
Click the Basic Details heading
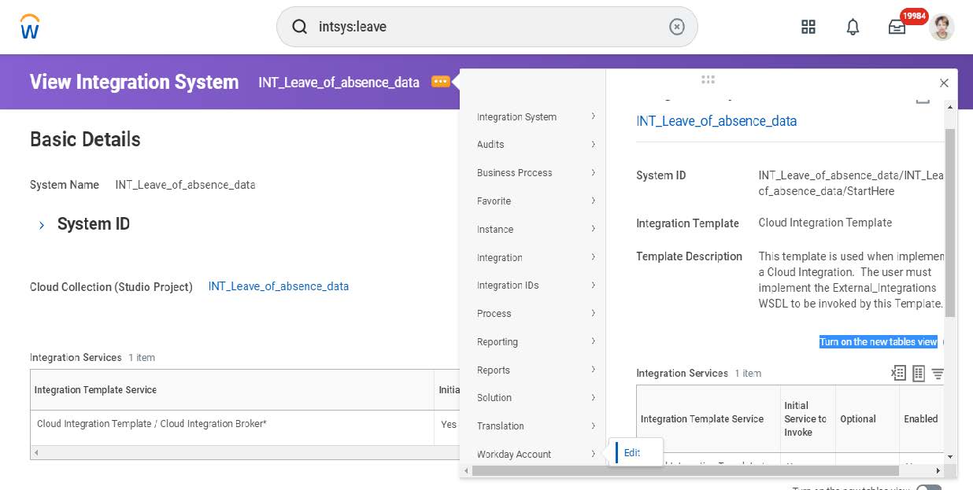(85, 139)
